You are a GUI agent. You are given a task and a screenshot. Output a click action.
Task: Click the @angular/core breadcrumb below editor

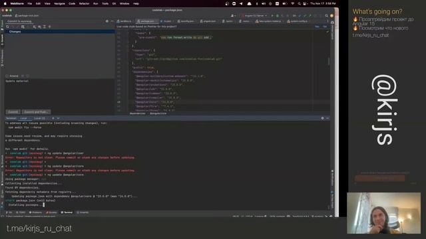coord(158,114)
